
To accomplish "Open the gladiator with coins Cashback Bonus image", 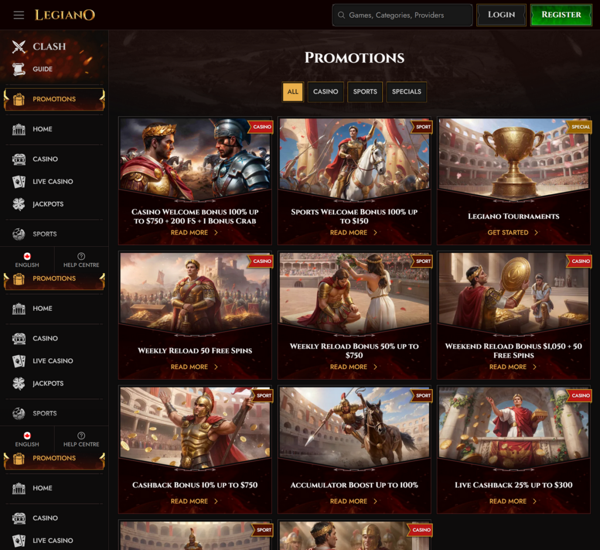I will click(x=195, y=427).
